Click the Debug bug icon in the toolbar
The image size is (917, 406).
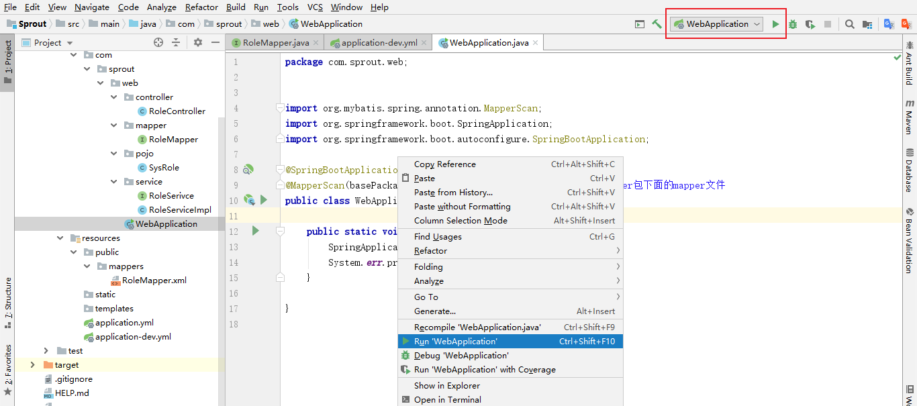click(793, 24)
